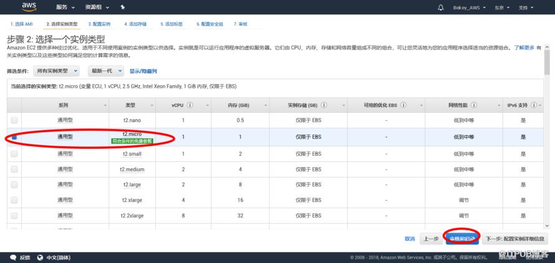Click info icon next to 网络性能 header
The image size is (555, 263).
(474, 105)
